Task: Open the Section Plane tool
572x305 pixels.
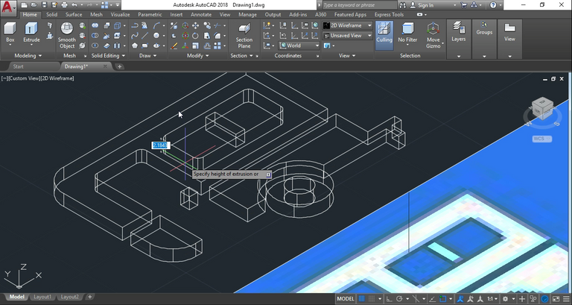Action: pos(244,36)
